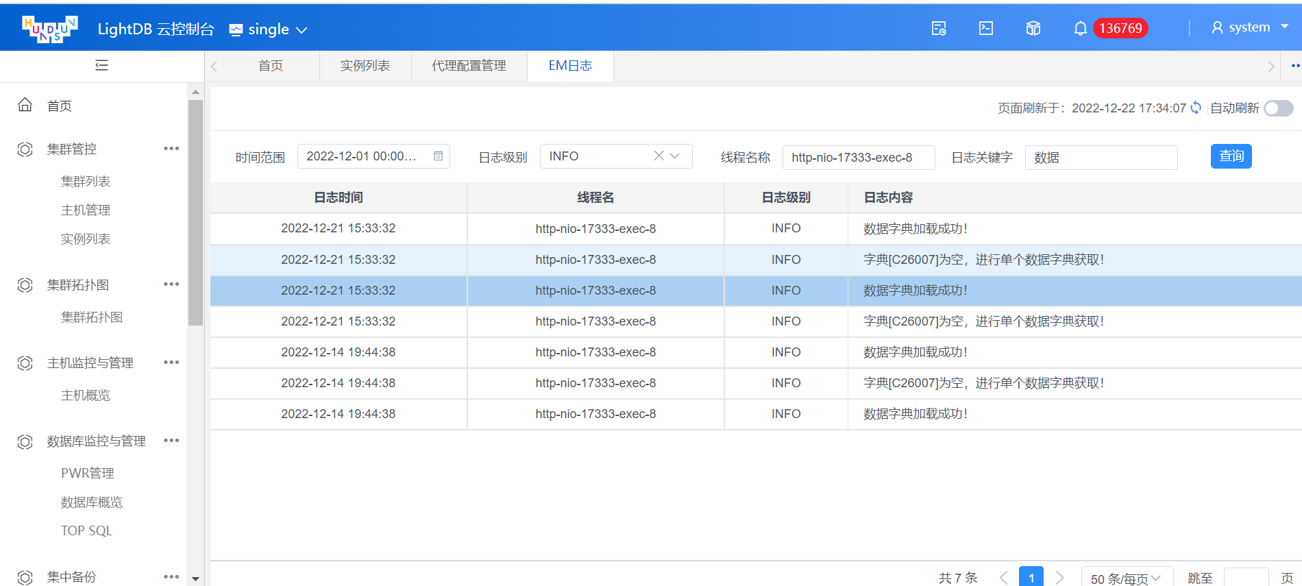
Task: Open PWR管理 in the sidebar
Action: pos(88,473)
